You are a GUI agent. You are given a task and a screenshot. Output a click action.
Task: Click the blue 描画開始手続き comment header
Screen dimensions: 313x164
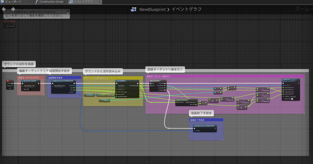pyautogui.click(x=64, y=78)
